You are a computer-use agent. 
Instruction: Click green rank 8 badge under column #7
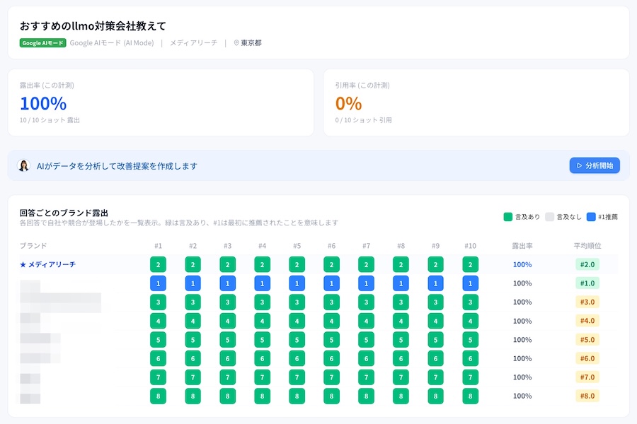pos(366,396)
